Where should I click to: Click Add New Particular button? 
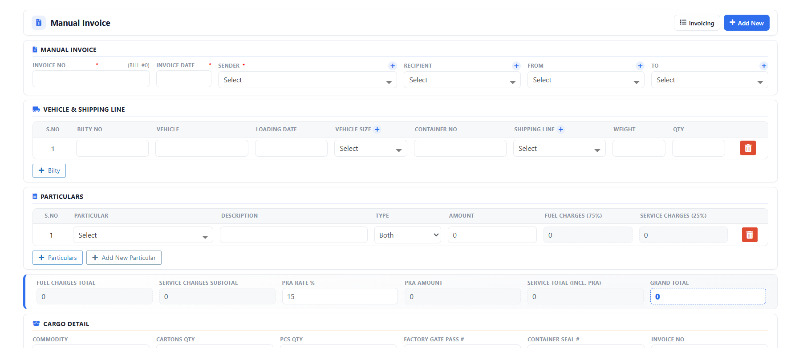coord(124,258)
